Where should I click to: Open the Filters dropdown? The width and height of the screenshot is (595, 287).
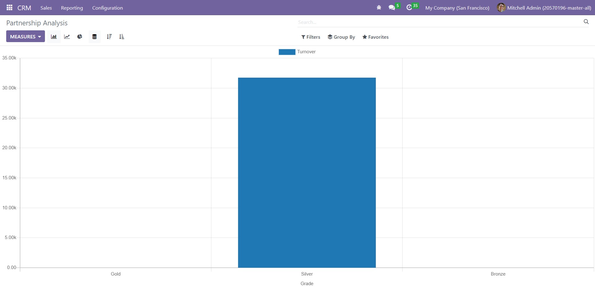(x=311, y=37)
